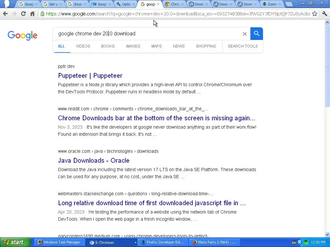Switch to the Options wrench tab
This screenshot has width=330, height=247.
click(x=126, y=4)
